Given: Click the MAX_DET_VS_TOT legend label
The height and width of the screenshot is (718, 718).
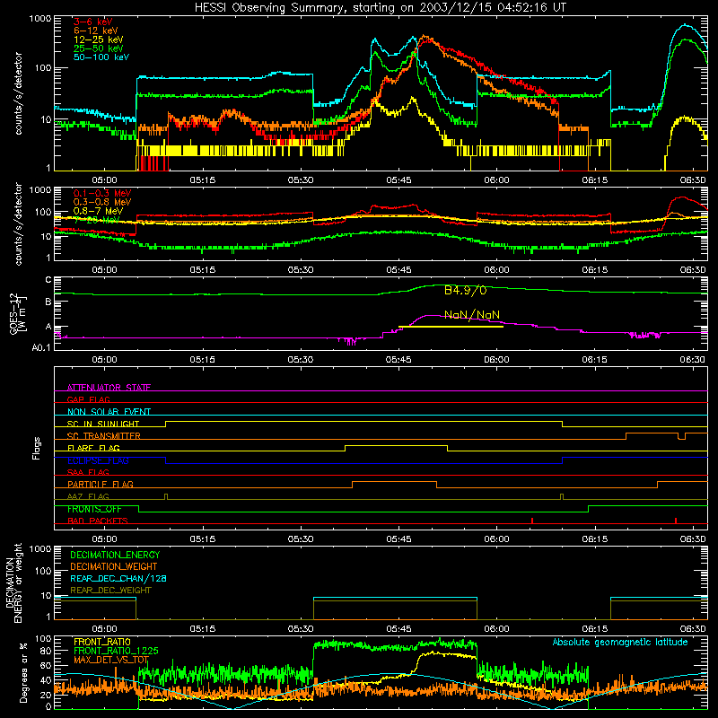Looking at the screenshot, I should pyautogui.click(x=111, y=660).
